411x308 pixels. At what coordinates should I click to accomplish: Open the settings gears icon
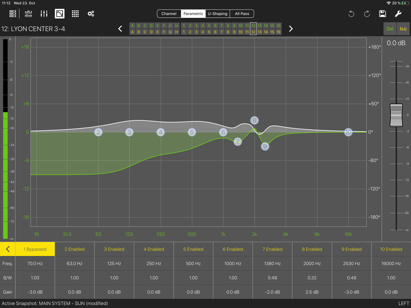pos(91,13)
